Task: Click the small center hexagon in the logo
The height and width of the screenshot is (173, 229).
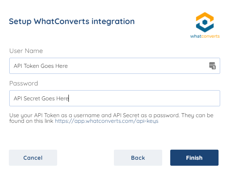Action: click(x=205, y=22)
